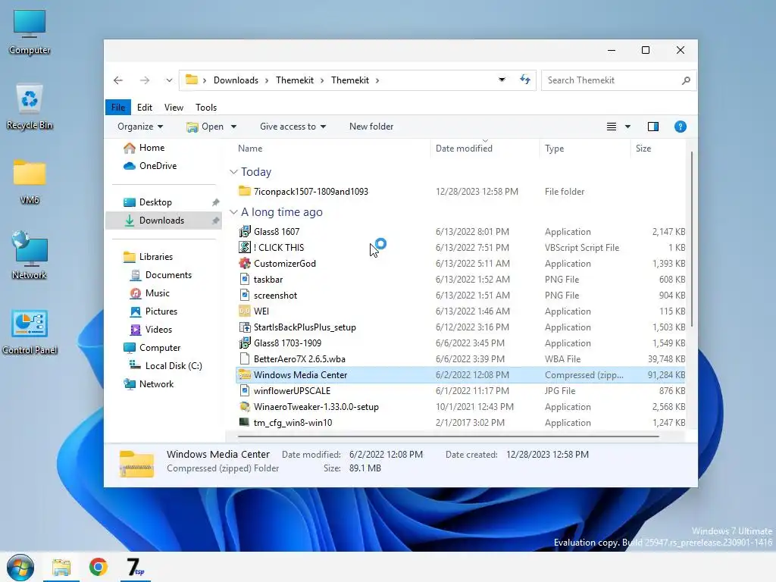Select the winflowerUPSCALE JPG icon
This screenshot has height=582, width=776.
(x=245, y=390)
